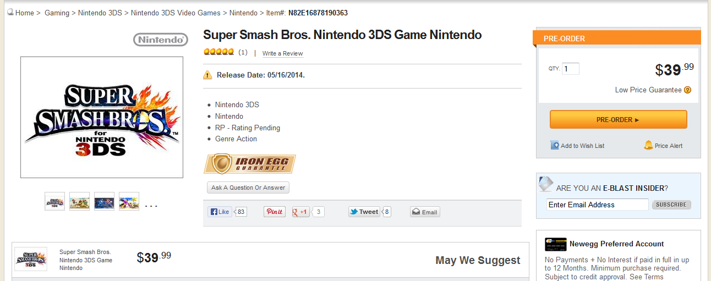Click the Email share button
Image resolution: width=711 pixels, height=281 pixels.
point(425,212)
